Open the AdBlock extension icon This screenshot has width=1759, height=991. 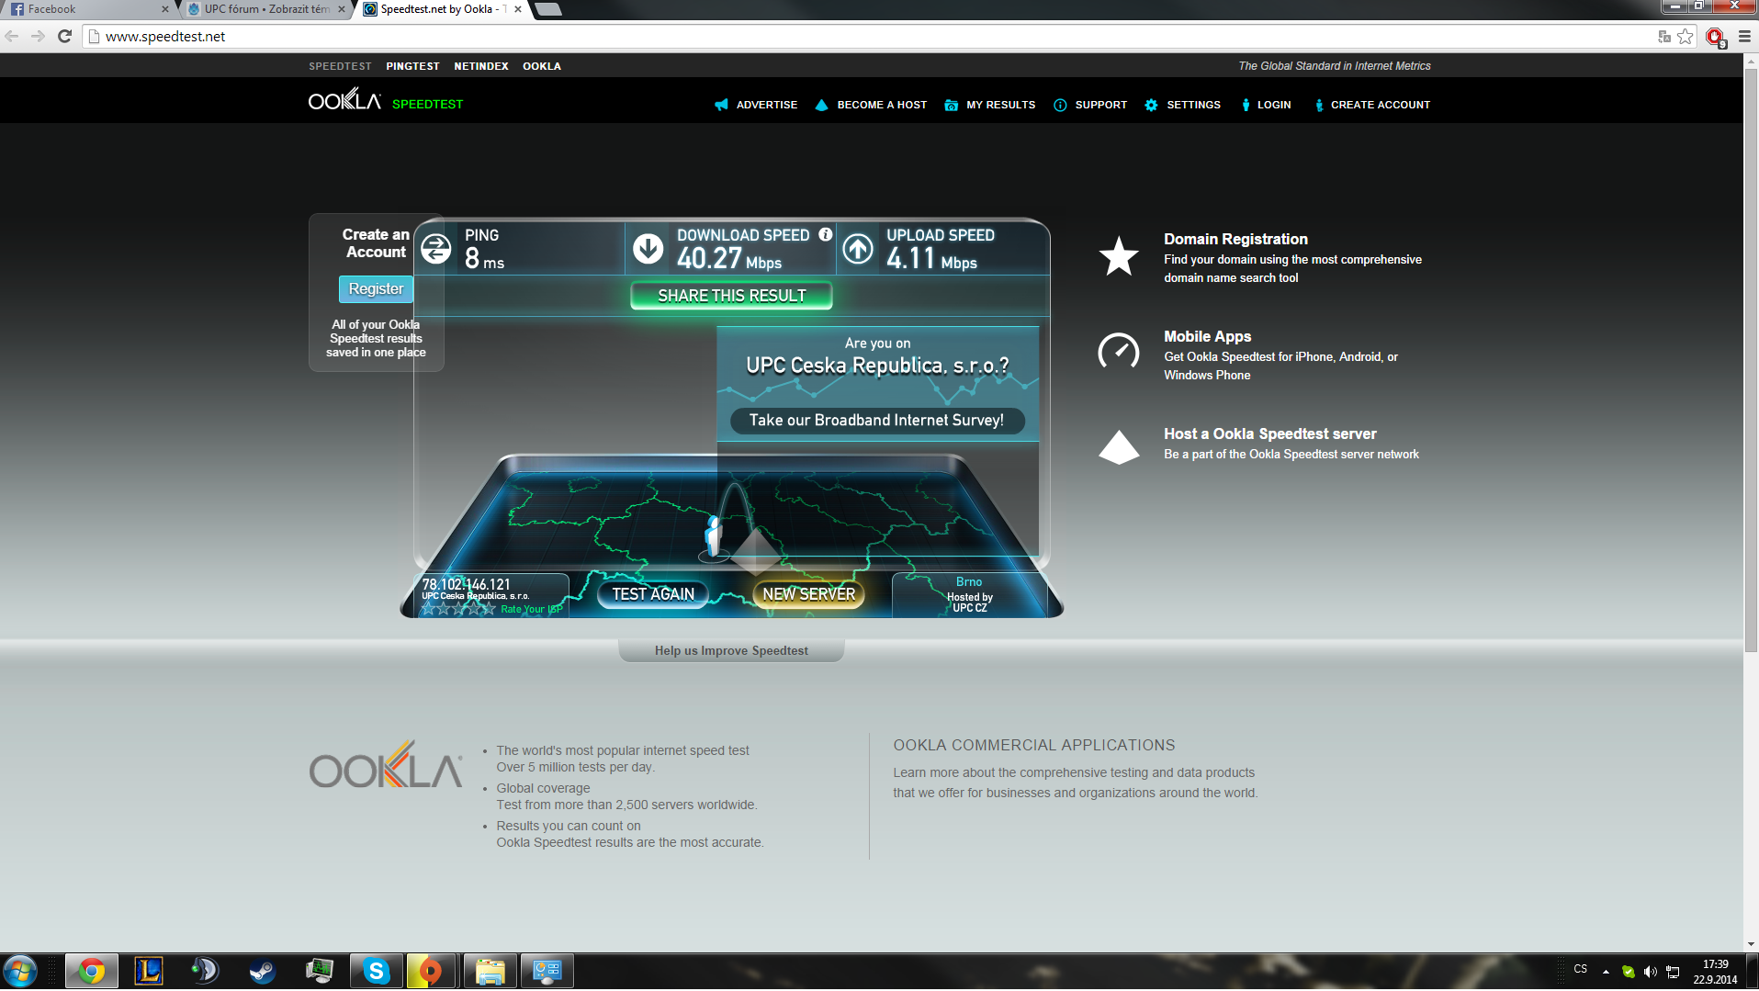pyautogui.click(x=1715, y=37)
